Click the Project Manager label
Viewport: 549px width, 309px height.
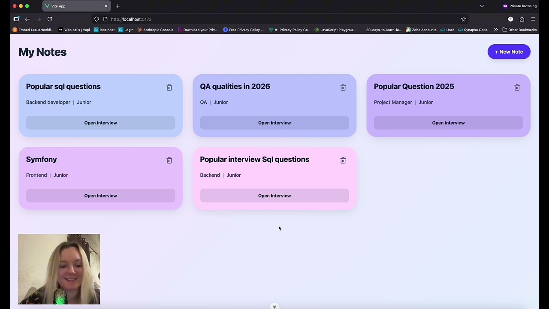click(393, 102)
